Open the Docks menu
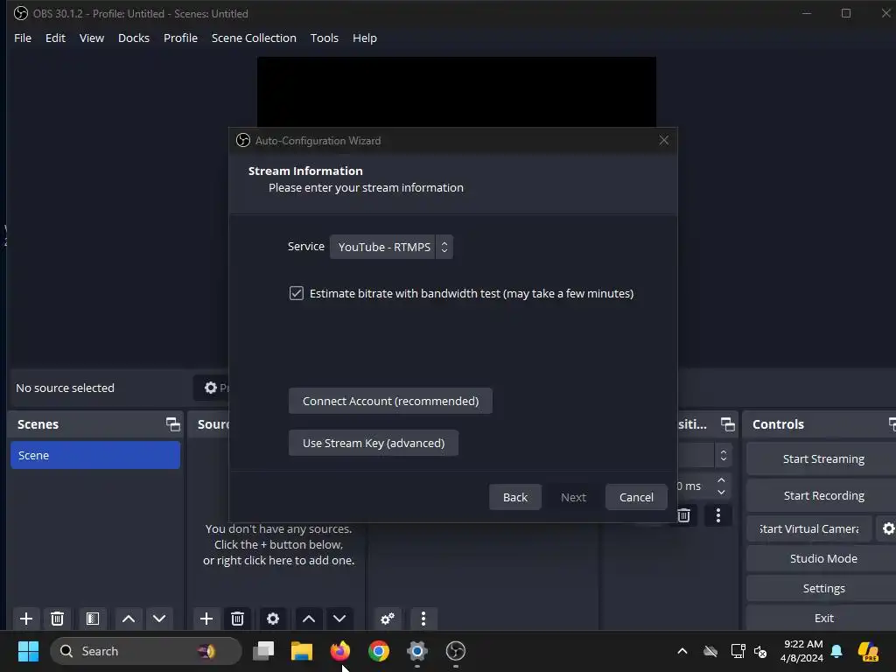This screenshot has height=672, width=896. coord(134,38)
